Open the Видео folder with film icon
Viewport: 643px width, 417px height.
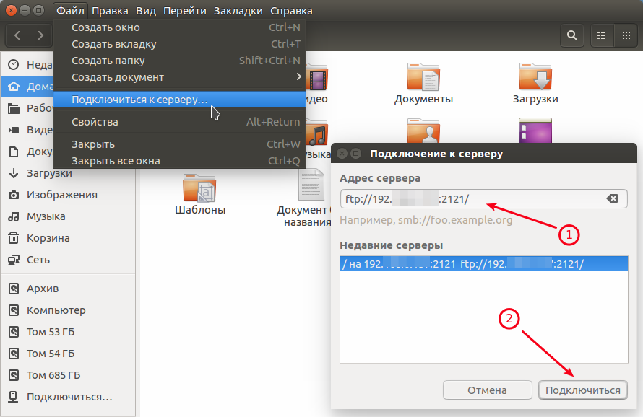click(x=318, y=77)
